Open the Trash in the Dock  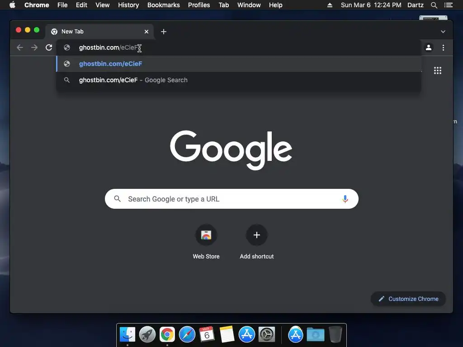335,334
